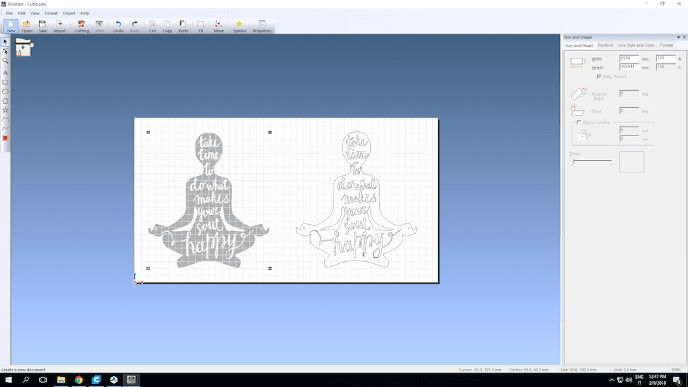Click the Move toolbar icon
The width and height of the screenshot is (688, 387).
(219, 26)
